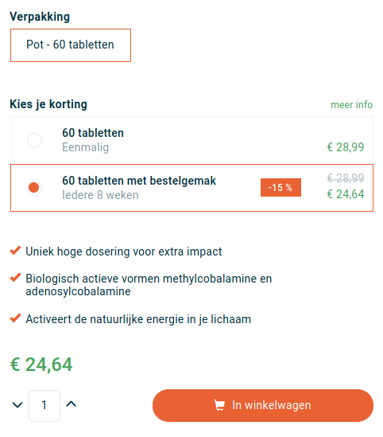The image size is (383, 437).
Task: Open the 'meer info' link
Action: [x=351, y=105]
